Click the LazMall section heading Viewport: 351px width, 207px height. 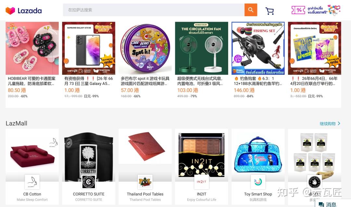pos(16,123)
